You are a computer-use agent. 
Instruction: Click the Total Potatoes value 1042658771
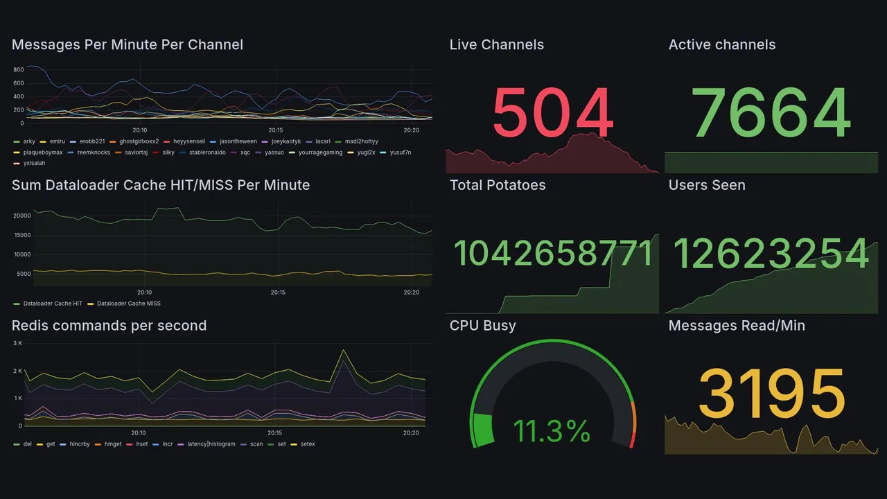click(x=552, y=254)
